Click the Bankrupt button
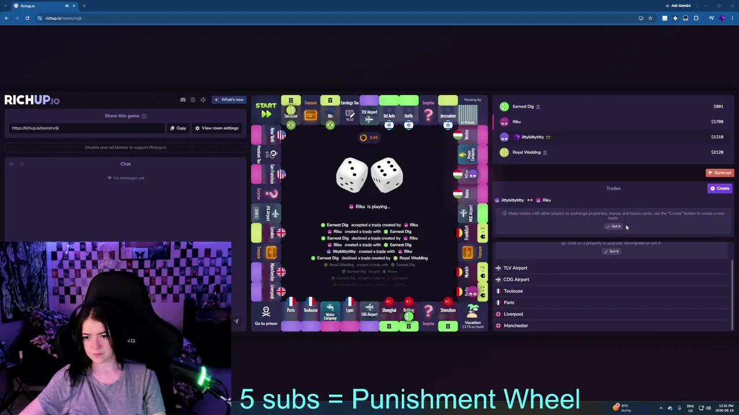The width and height of the screenshot is (739, 415). 719,173
